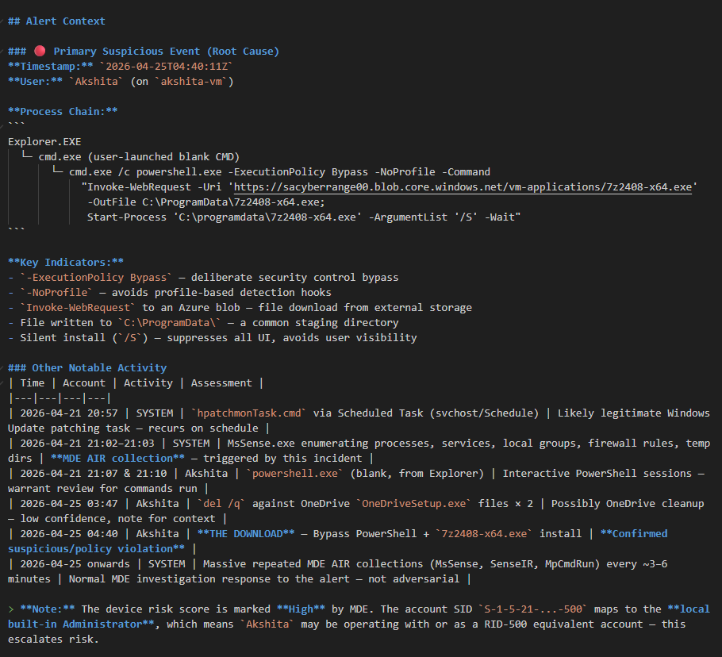Click 'a common staging directory' text
Image resolution: width=722 pixels, height=657 pixels.
(x=319, y=323)
